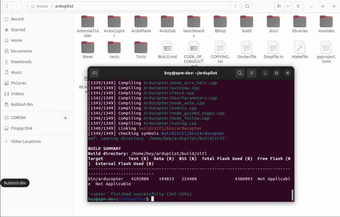Click ardupilot in the path bar
Viewport: 340px width, 217px height.
(x=64, y=6)
